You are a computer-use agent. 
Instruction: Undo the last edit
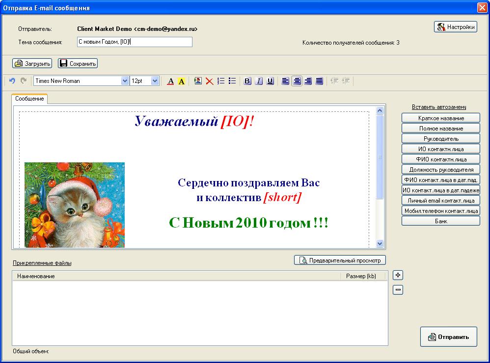12,81
